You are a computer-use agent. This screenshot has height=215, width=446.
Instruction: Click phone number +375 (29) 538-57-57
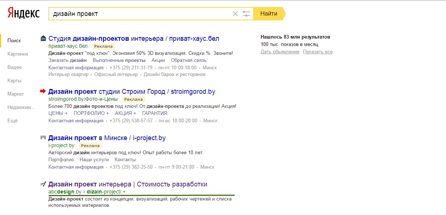tap(131, 121)
